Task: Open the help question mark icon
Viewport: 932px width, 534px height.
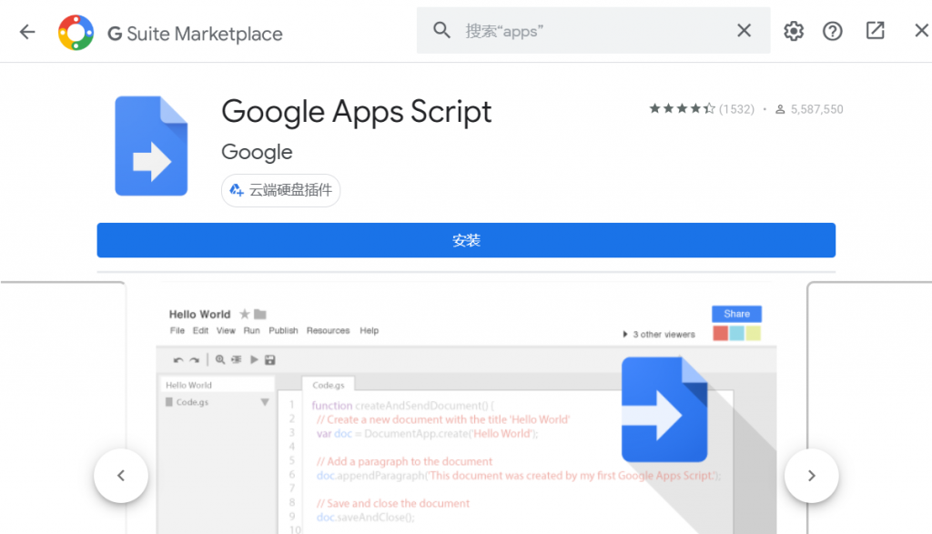Action: click(832, 31)
